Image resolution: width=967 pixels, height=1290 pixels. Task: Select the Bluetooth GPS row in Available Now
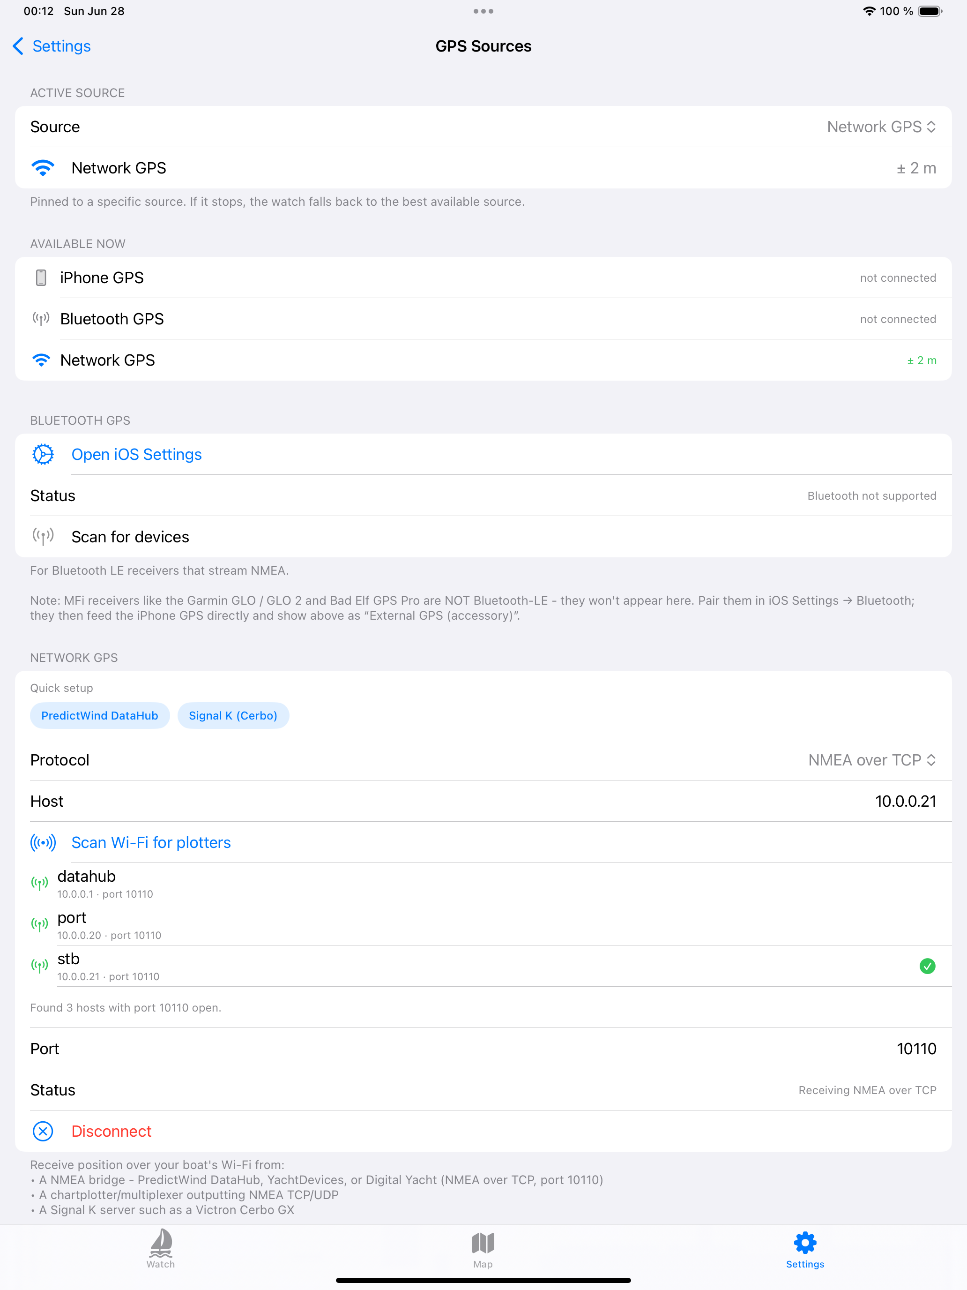click(x=483, y=319)
